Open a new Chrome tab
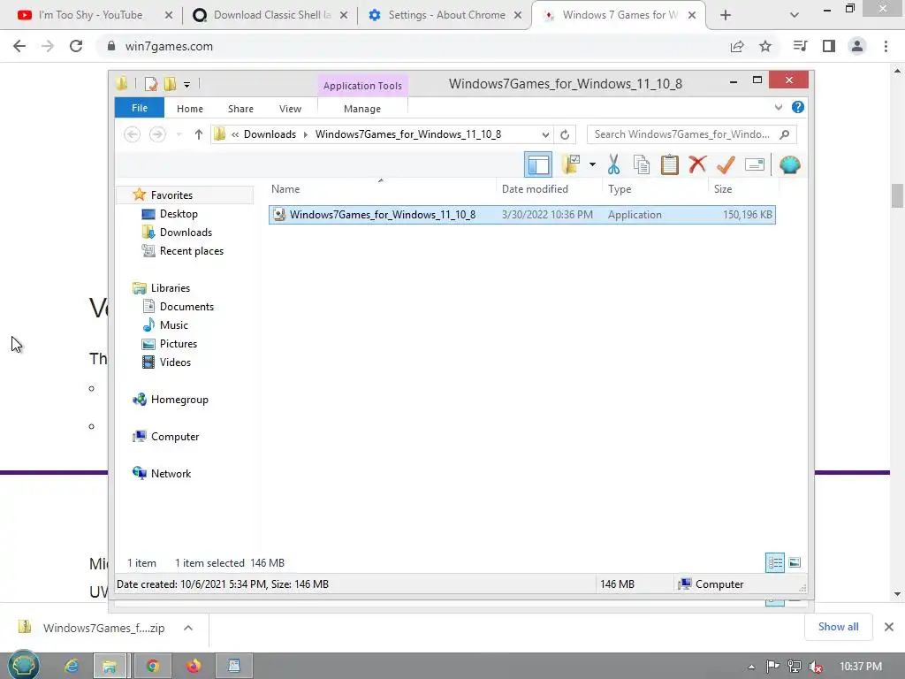This screenshot has width=905, height=679. (x=726, y=16)
